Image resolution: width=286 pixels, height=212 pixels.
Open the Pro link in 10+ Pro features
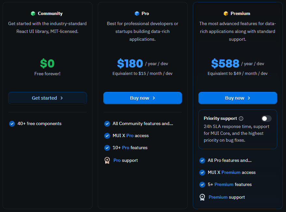pyautogui.click(x=126, y=148)
